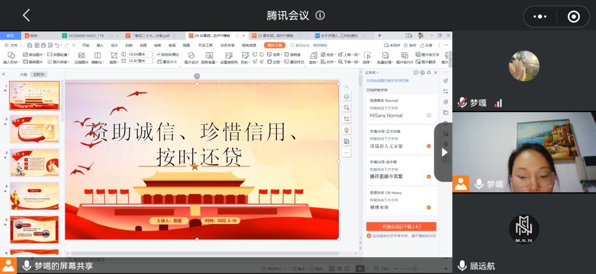The width and height of the screenshot is (596, 274).
Task: Unmute 梦噶's crossed-out microphone
Action: pos(462,103)
